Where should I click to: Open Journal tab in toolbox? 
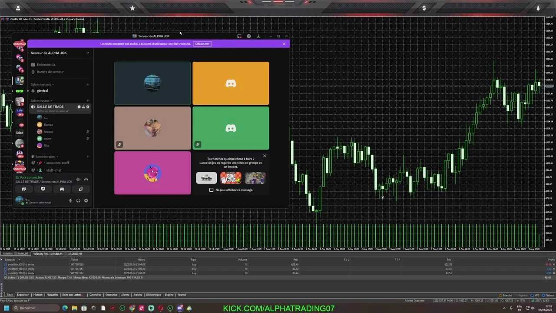[x=182, y=295]
